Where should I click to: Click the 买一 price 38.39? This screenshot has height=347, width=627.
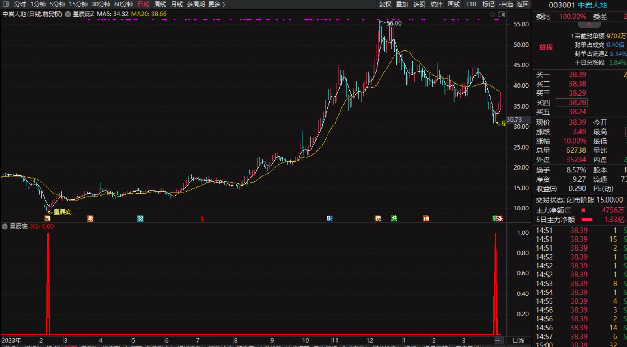[577, 74]
